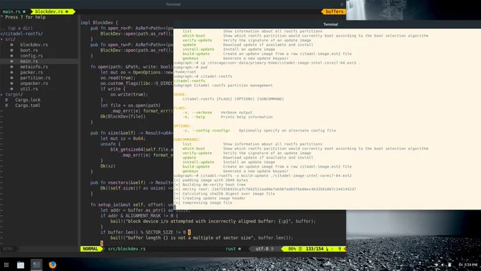Click the 'pub fn nsectors(&self)' code line

(132, 183)
